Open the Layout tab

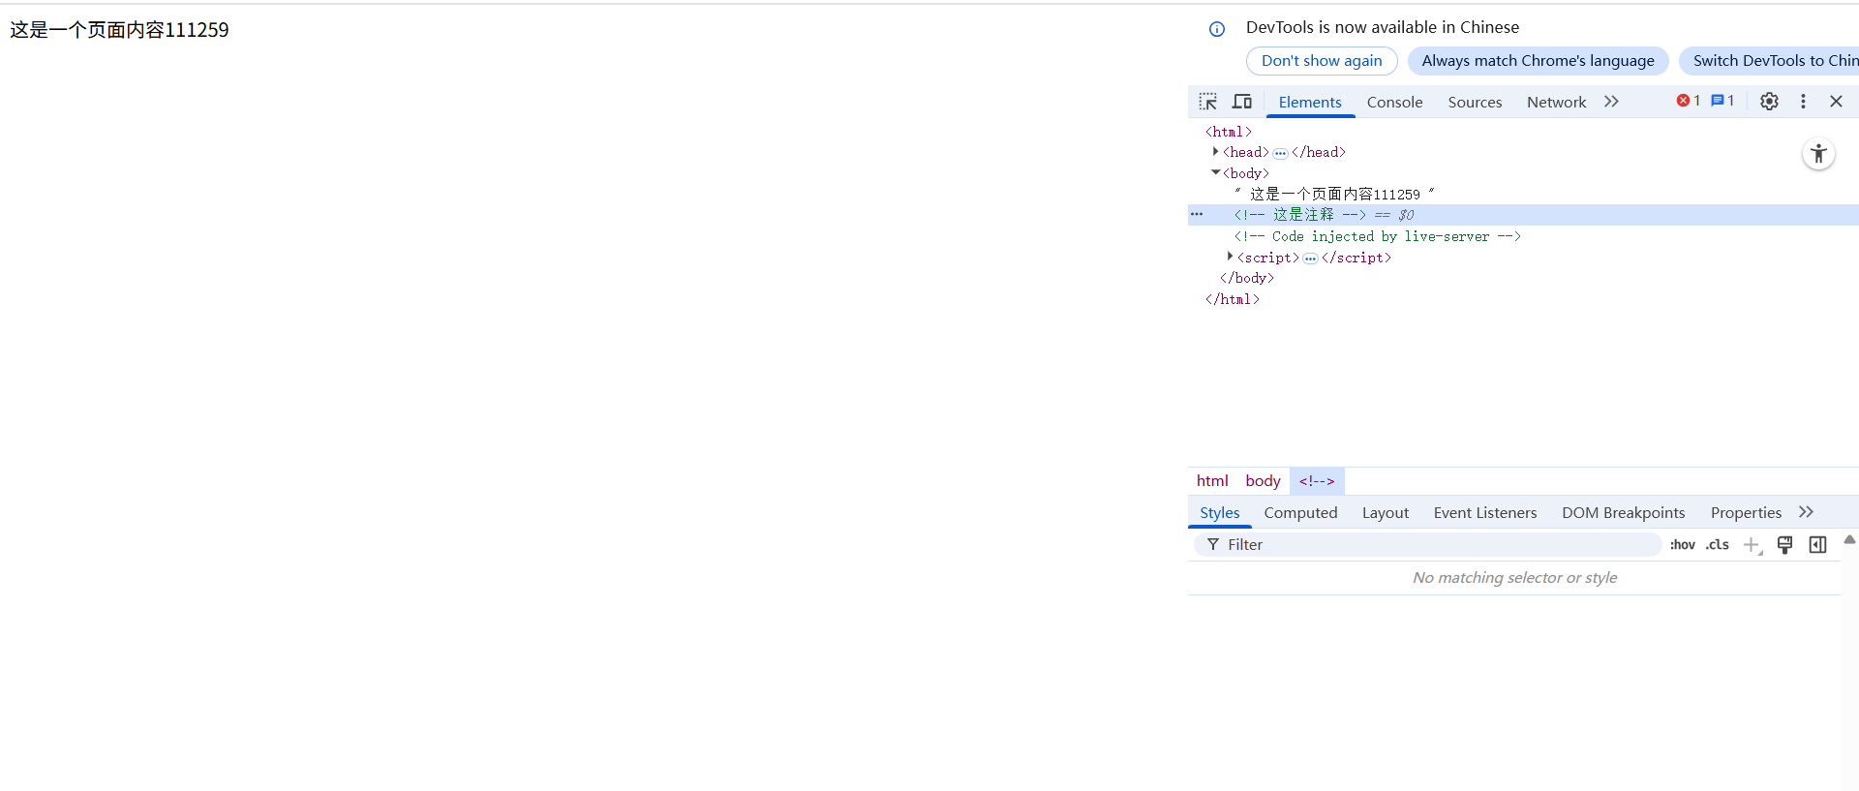[x=1385, y=513]
